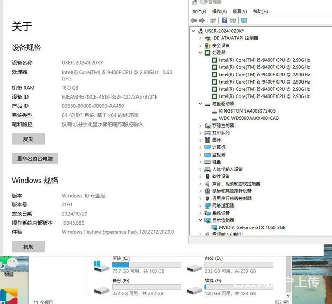Expand the 人体学输入设备 category
This screenshot has height=304, width=332.
(x=200, y=169)
